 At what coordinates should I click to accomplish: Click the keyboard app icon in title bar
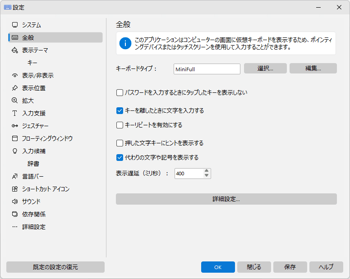tap(8, 7)
